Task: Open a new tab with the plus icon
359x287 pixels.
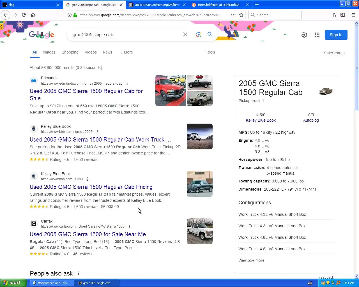Action: tap(257, 4)
